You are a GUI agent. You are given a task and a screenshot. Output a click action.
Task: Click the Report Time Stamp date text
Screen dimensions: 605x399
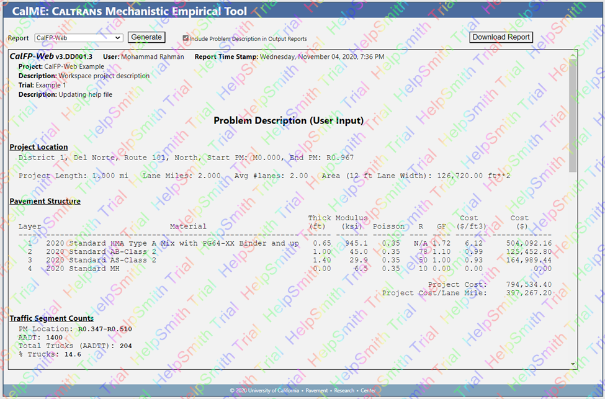(x=322, y=56)
